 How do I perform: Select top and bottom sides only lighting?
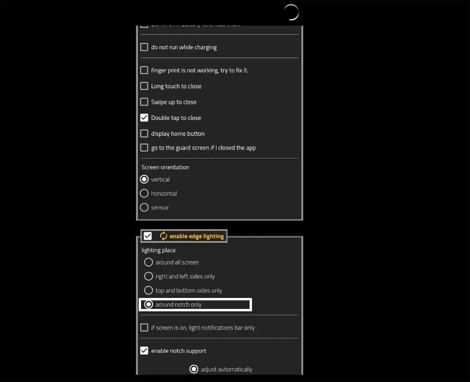coord(149,290)
